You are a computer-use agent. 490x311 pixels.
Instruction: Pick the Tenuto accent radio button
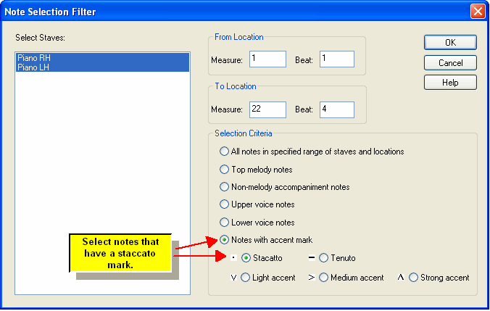[x=324, y=257]
